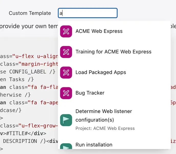This screenshot has height=154, width=176.
Task: Select Bug Tracker from suggestions
Action: click(114, 93)
